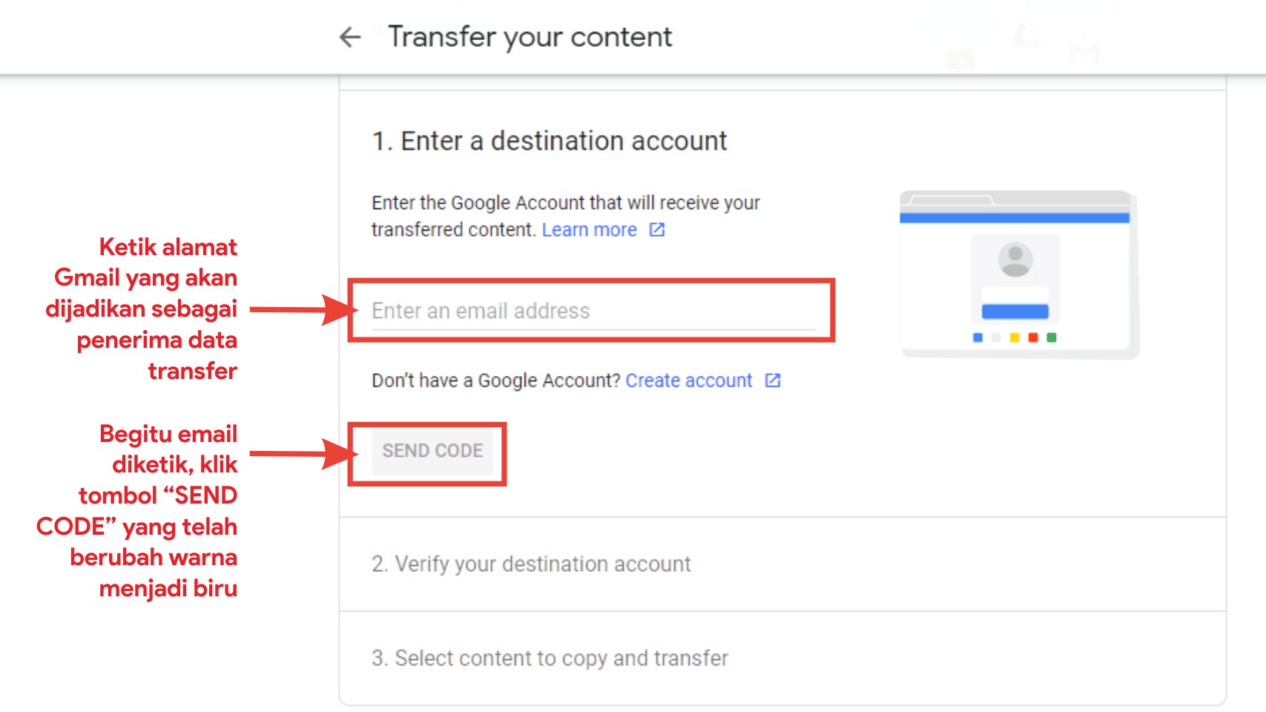The image size is (1266, 712).
Task: Follow the Create account link
Action: pyautogui.click(x=688, y=380)
